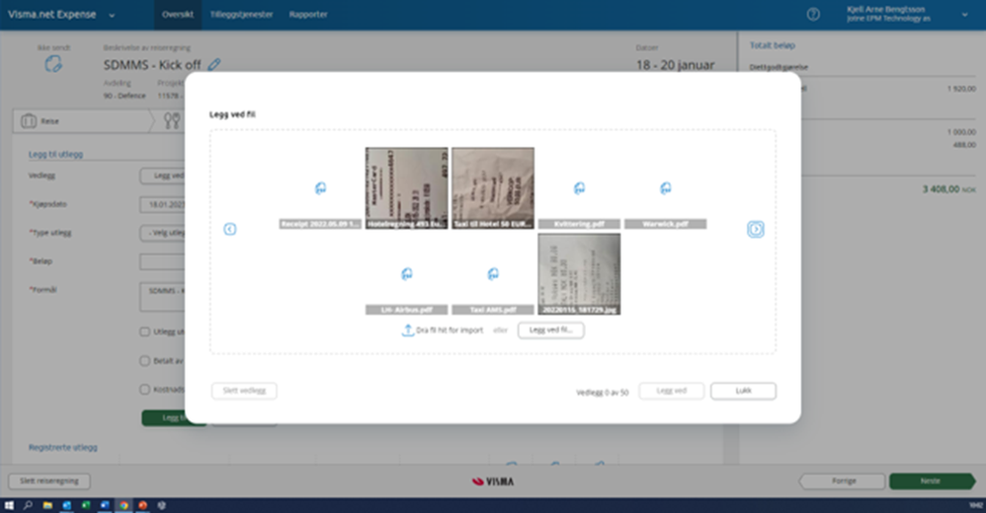Click the 3 408,00 NOK total amount
This screenshot has height=513, width=986.
click(948, 189)
